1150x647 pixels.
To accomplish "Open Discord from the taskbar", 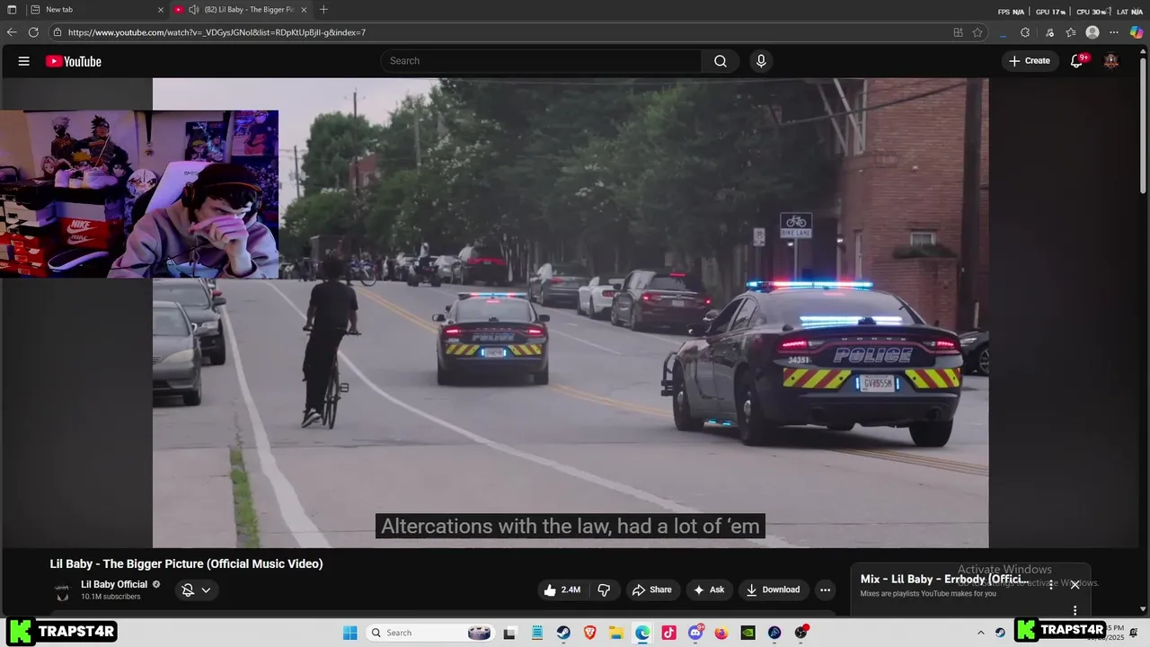I will [695, 633].
